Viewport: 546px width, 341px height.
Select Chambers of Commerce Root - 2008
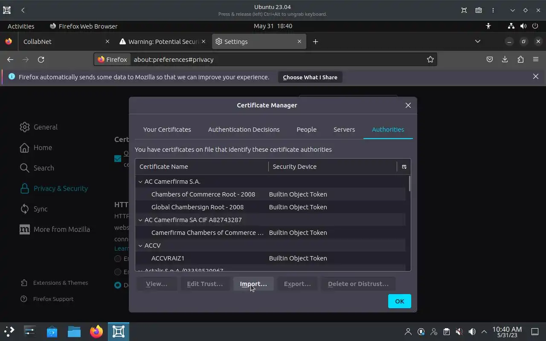pos(270,194)
